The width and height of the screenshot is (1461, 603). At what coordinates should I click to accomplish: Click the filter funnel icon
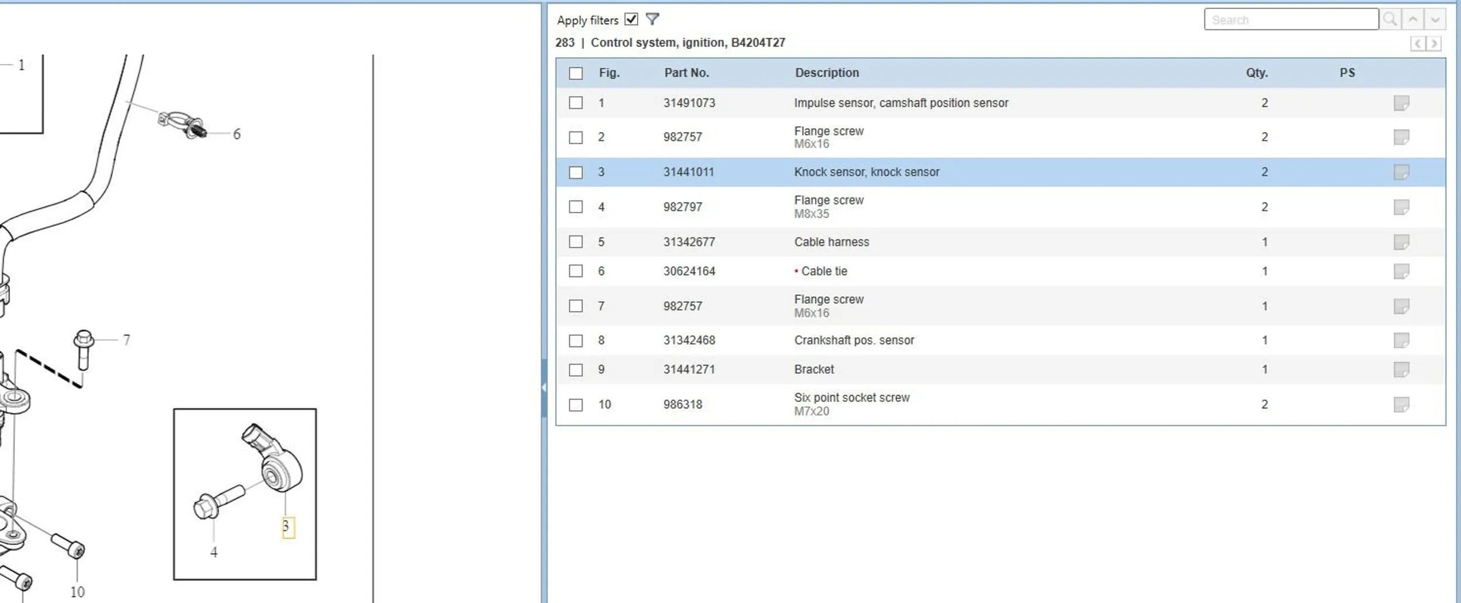pyautogui.click(x=652, y=19)
